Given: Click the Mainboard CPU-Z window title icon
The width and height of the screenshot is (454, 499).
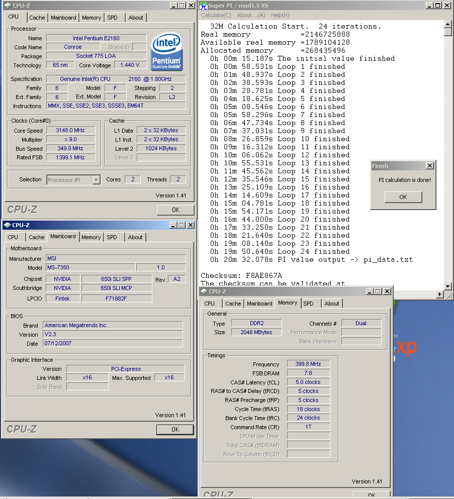Looking at the screenshot, I should [8, 225].
